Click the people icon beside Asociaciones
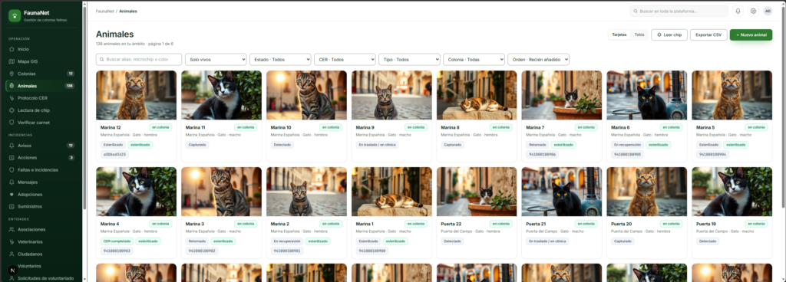Screen dimensions: 786x282 (x=12, y=229)
